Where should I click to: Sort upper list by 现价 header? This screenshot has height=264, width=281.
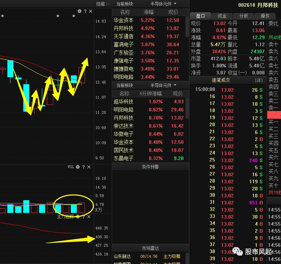click(173, 12)
